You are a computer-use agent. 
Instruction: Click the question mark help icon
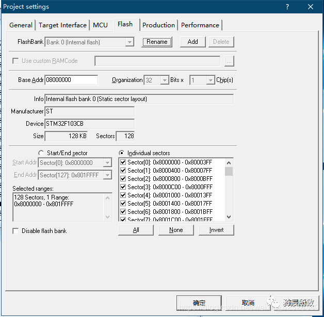(x=287, y=7)
